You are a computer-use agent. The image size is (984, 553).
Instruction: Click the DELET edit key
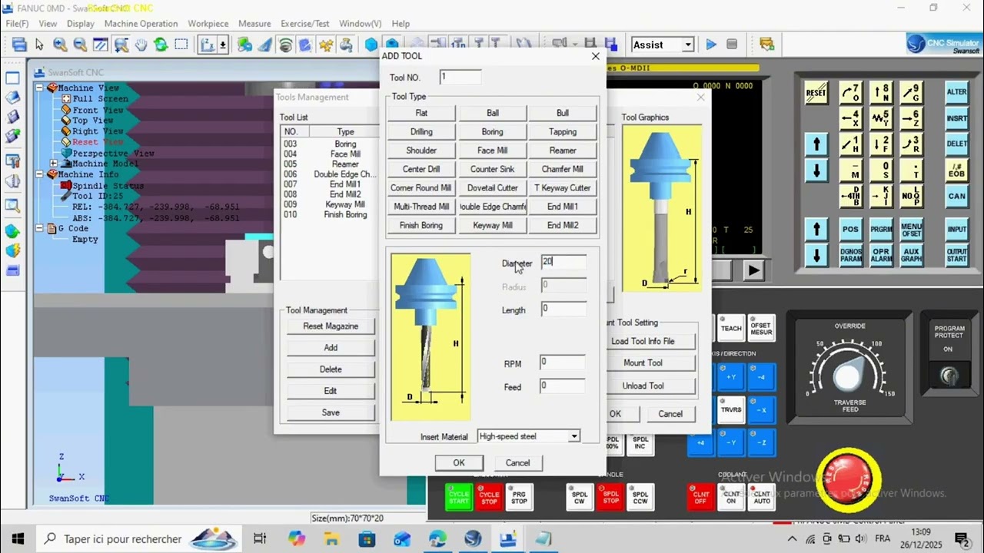[x=957, y=144]
